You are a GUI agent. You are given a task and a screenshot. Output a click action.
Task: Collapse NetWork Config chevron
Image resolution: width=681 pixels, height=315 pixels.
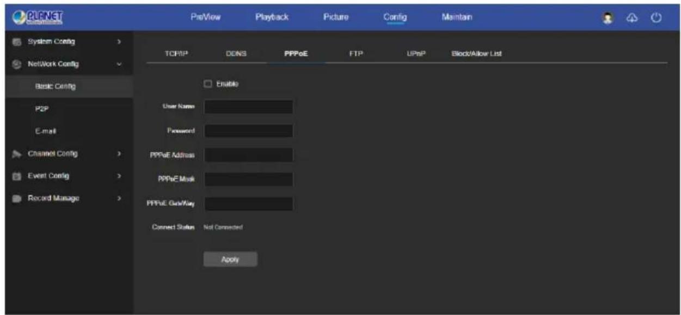click(x=119, y=65)
